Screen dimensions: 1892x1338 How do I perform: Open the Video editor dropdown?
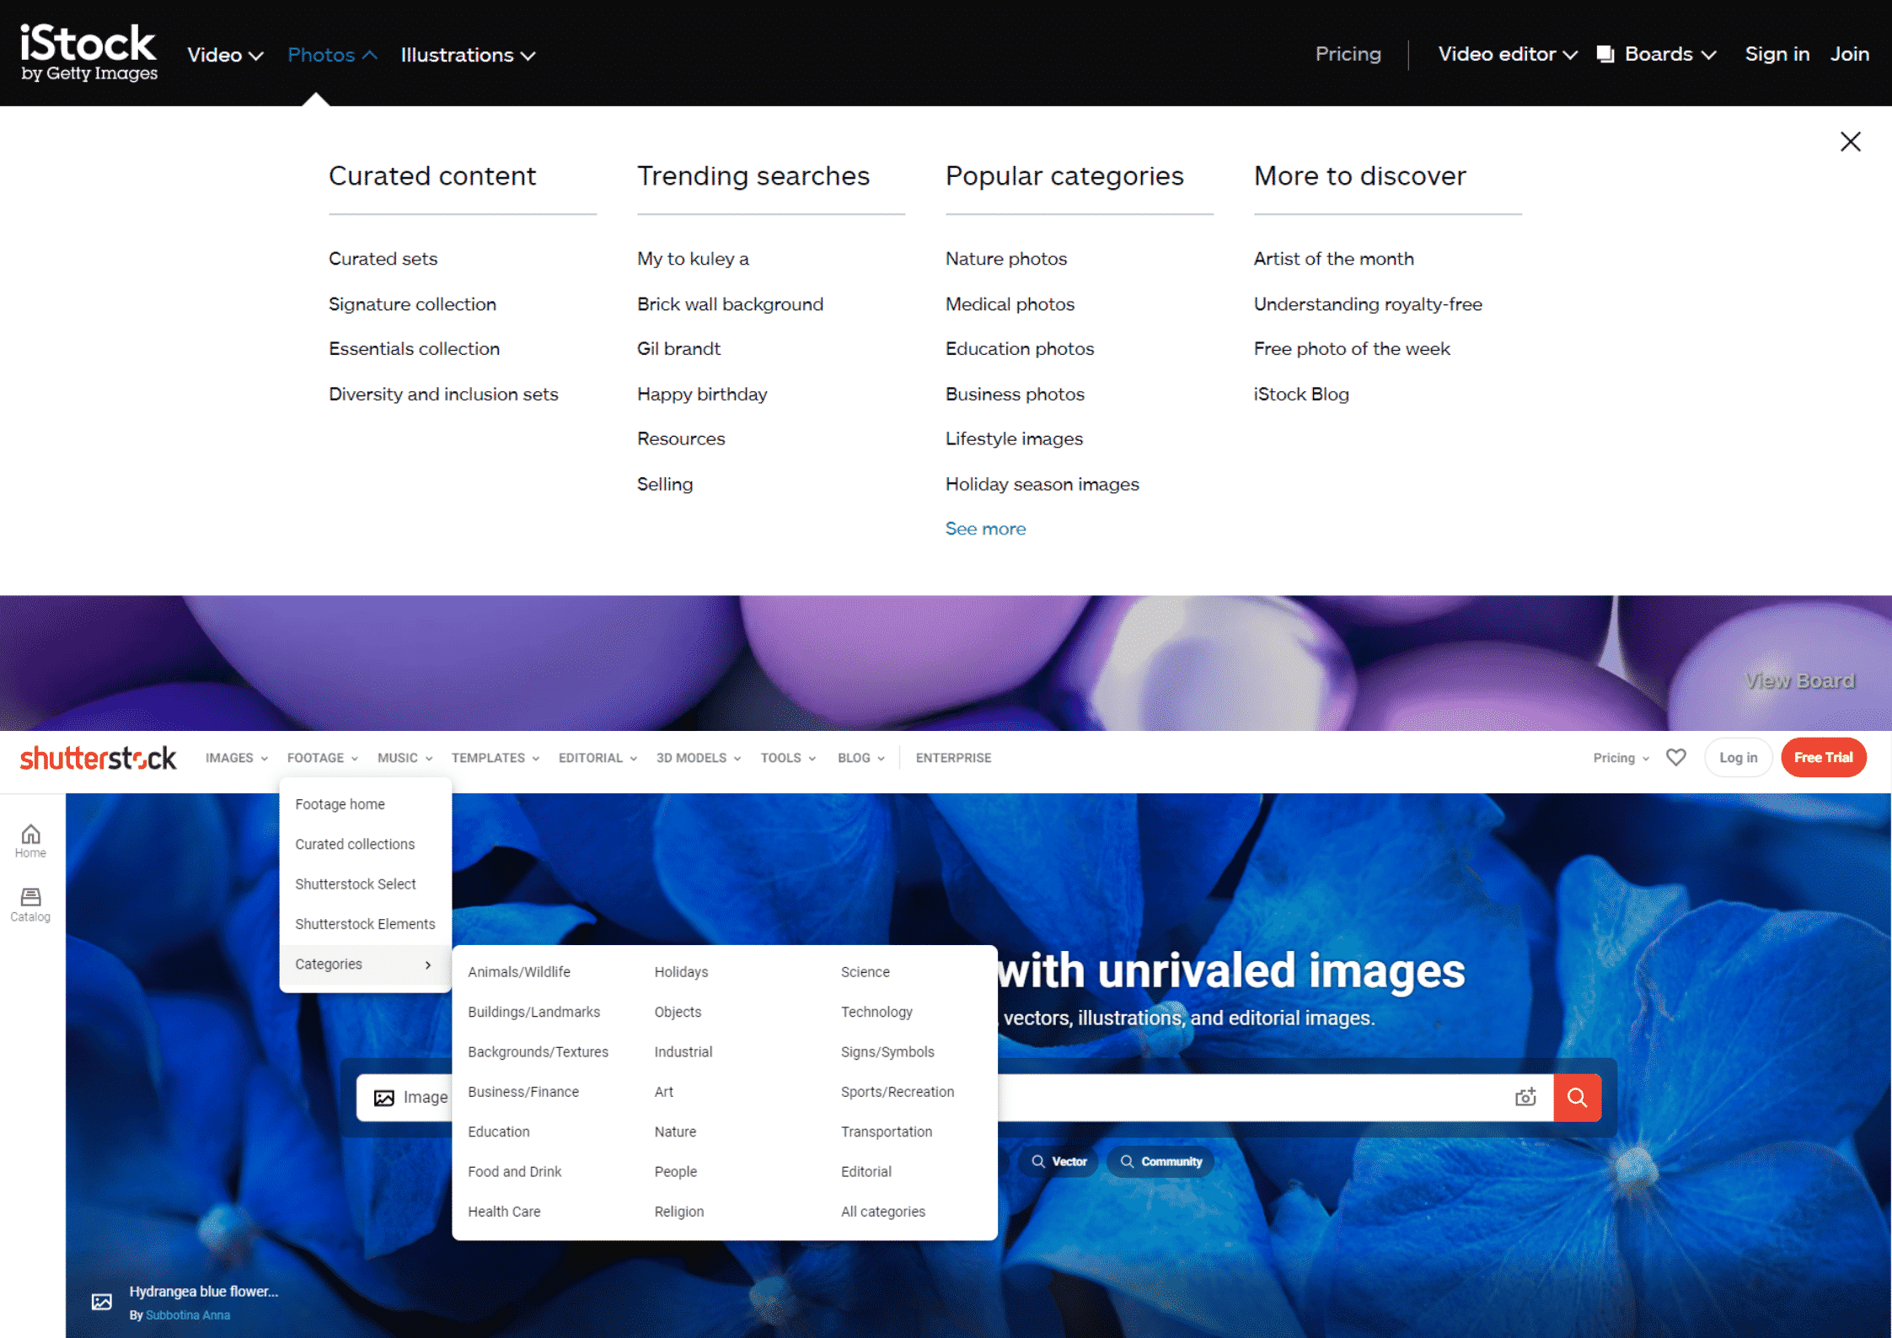pyautogui.click(x=1507, y=55)
